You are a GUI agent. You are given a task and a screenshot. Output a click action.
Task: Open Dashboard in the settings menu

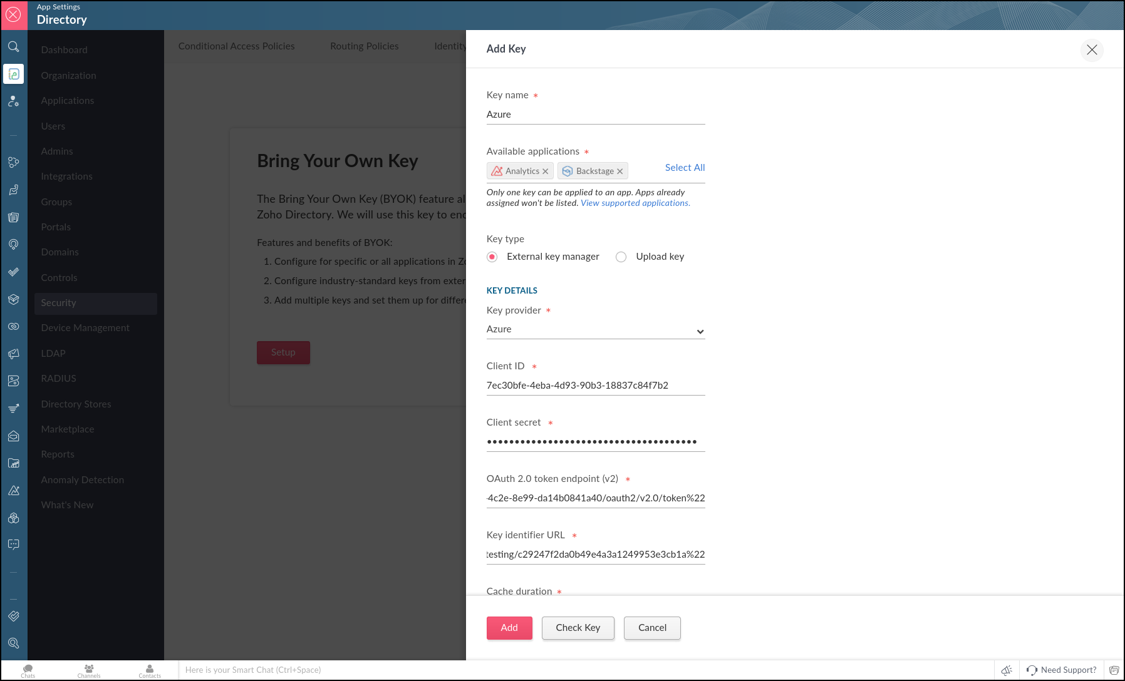click(64, 50)
